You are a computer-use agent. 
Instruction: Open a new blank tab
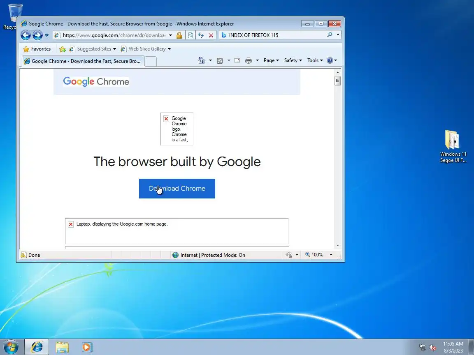coord(151,61)
